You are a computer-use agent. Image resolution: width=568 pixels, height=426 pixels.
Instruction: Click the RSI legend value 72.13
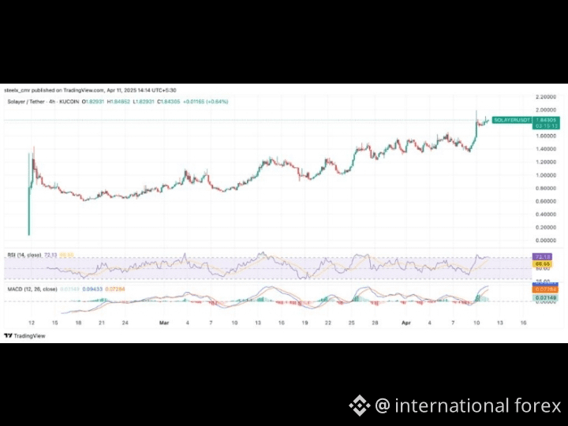(50, 255)
